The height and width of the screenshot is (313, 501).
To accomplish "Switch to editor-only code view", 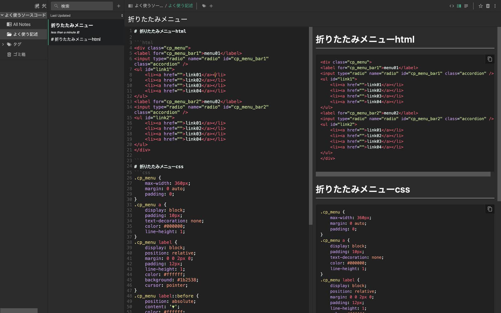I will 452,6.
